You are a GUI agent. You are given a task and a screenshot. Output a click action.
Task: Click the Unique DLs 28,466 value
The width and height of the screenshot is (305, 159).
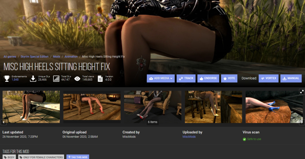click(x=42, y=80)
